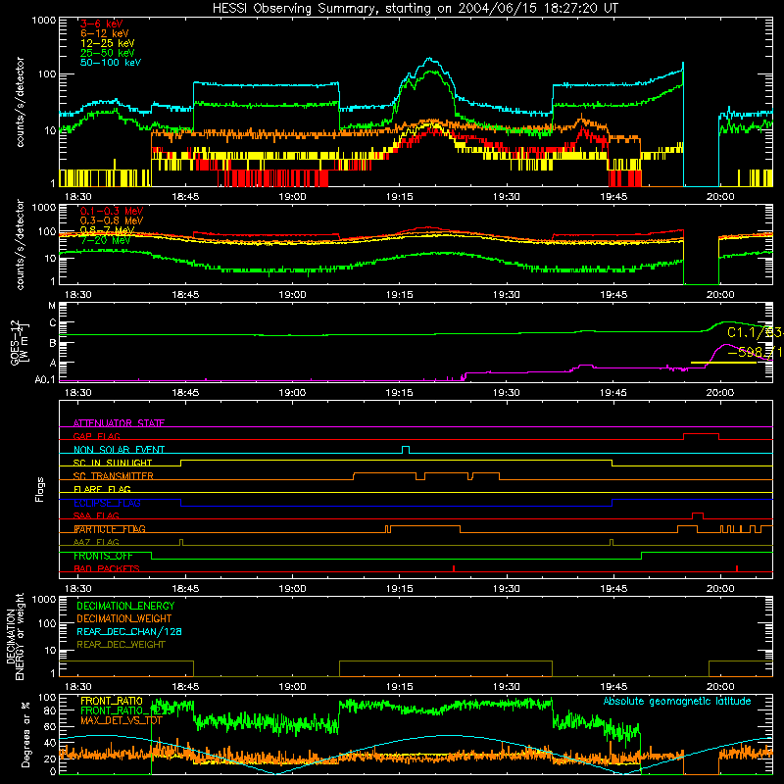Click the GOES-12 axis label
The width and height of the screenshot is (784, 784).
point(20,342)
